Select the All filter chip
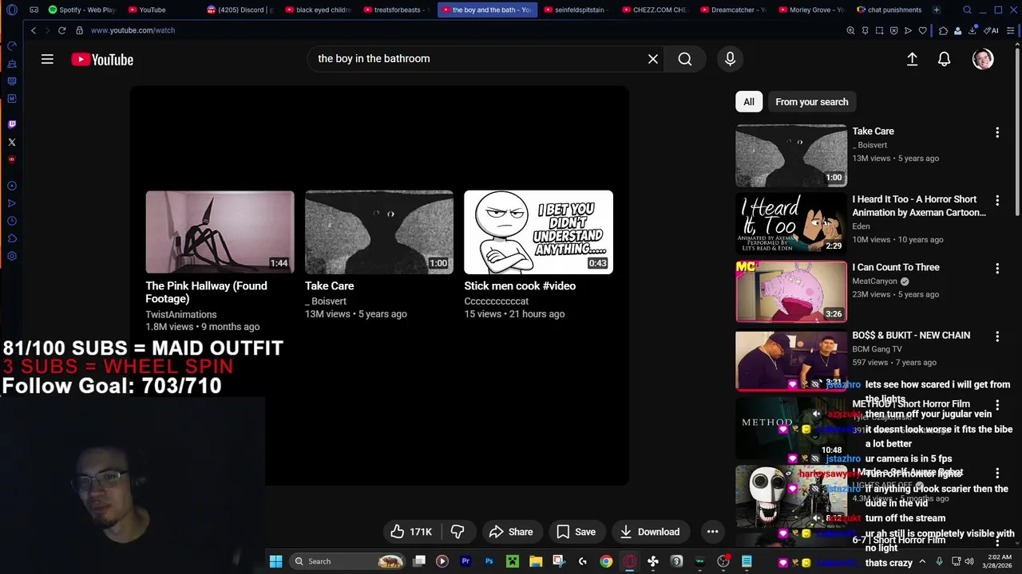Viewport: 1022px width, 574px height. click(749, 102)
